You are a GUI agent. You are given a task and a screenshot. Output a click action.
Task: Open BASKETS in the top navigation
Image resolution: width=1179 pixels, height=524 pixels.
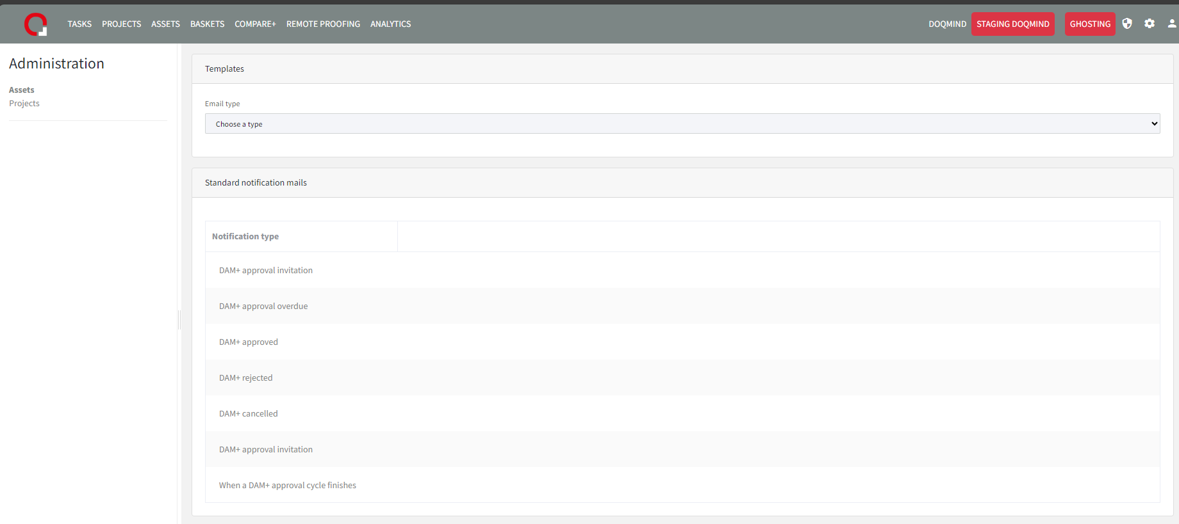pos(207,24)
